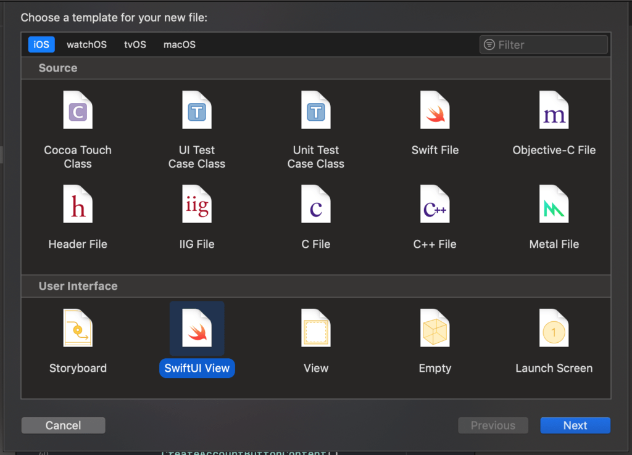Click the "Cocoa Touch Class" label text
Screen dimensions: 632x455
point(78,157)
